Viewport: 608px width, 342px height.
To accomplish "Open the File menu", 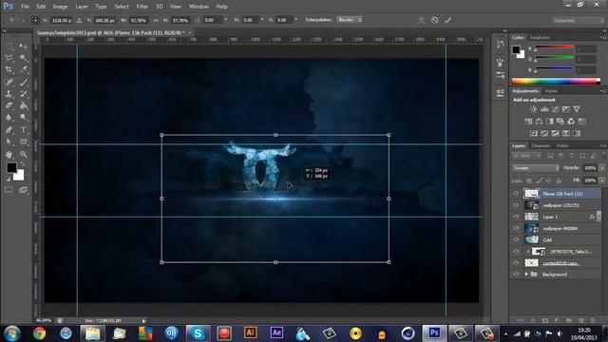I will [26, 7].
